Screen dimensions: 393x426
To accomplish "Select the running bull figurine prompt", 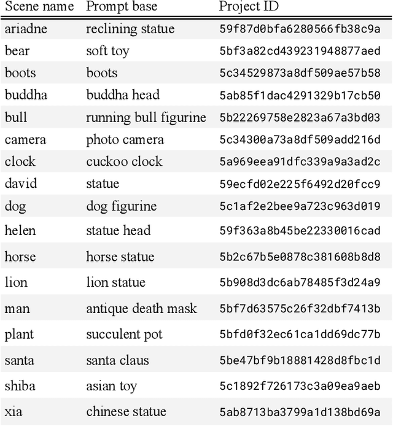I will point(146,117).
